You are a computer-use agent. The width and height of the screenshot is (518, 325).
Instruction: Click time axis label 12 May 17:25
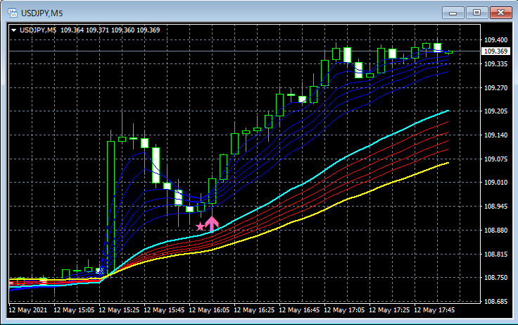pos(389,310)
